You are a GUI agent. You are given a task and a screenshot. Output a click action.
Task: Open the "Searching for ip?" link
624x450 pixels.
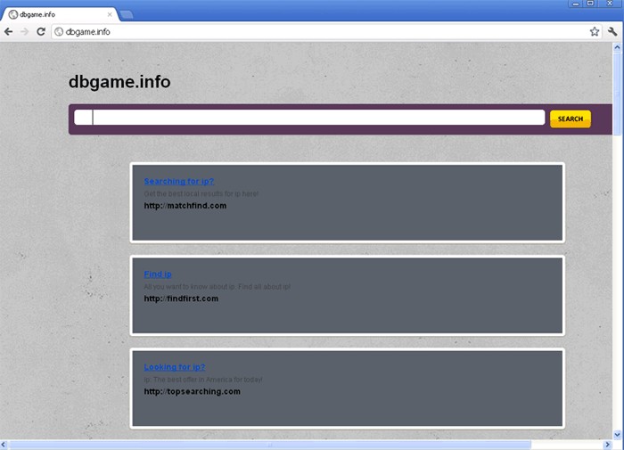click(178, 181)
